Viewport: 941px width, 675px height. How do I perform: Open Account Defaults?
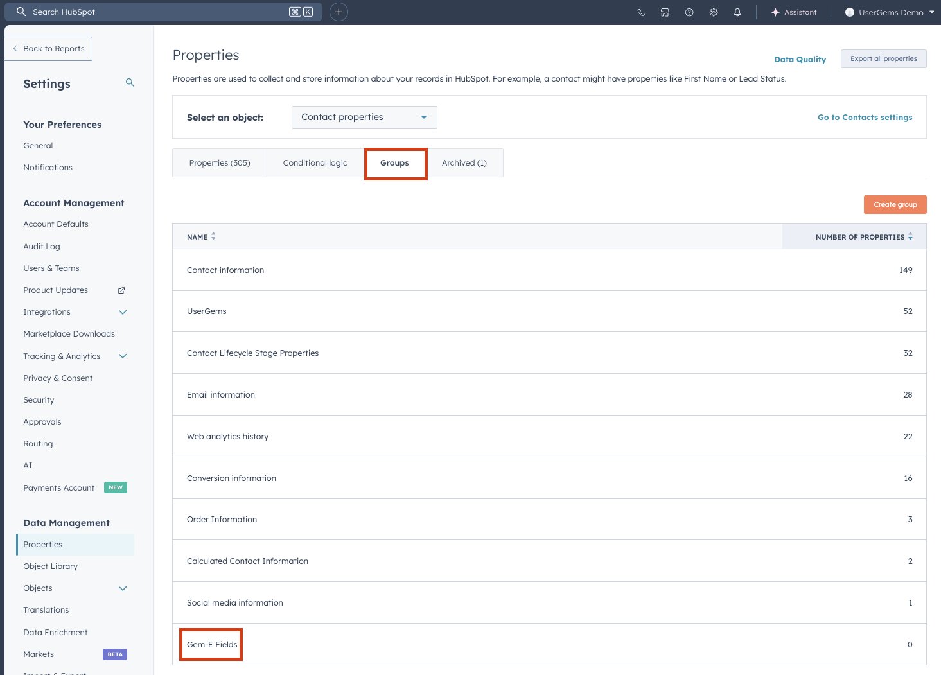[56, 224]
